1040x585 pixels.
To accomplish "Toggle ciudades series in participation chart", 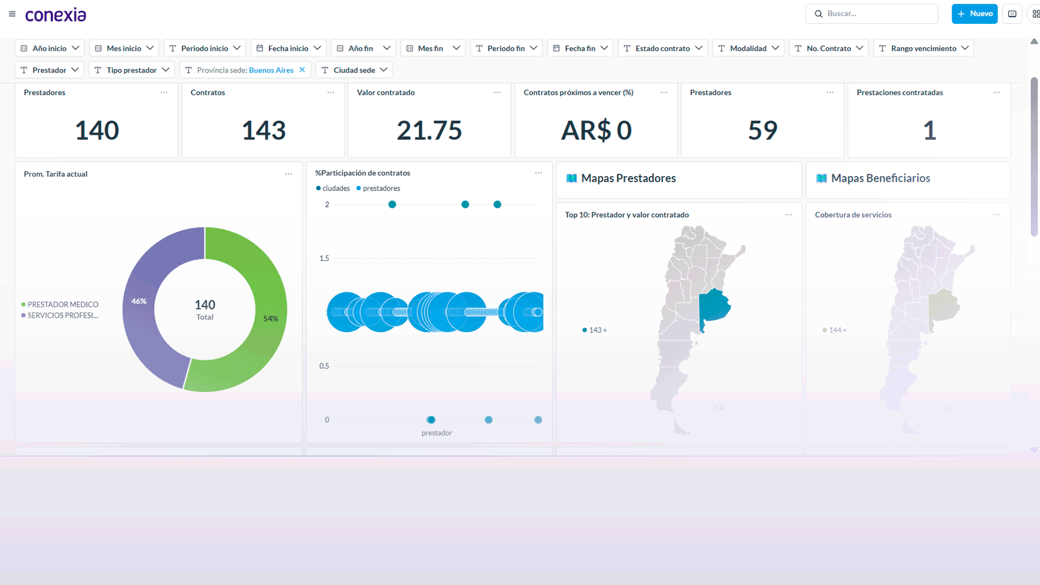I will [x=333, y=188].
